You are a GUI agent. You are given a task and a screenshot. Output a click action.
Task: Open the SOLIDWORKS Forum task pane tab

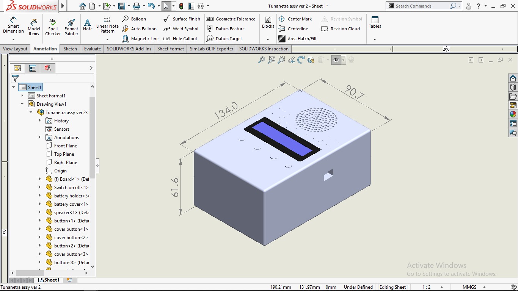(x=513, y=133)
